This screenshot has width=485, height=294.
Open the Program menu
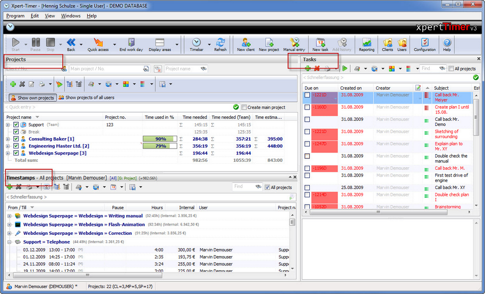click(15, 15)
